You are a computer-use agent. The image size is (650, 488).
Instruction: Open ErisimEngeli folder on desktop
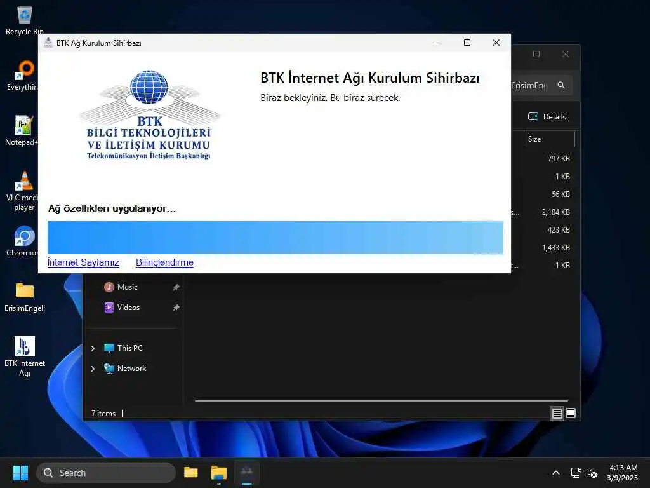pos(25,297)
